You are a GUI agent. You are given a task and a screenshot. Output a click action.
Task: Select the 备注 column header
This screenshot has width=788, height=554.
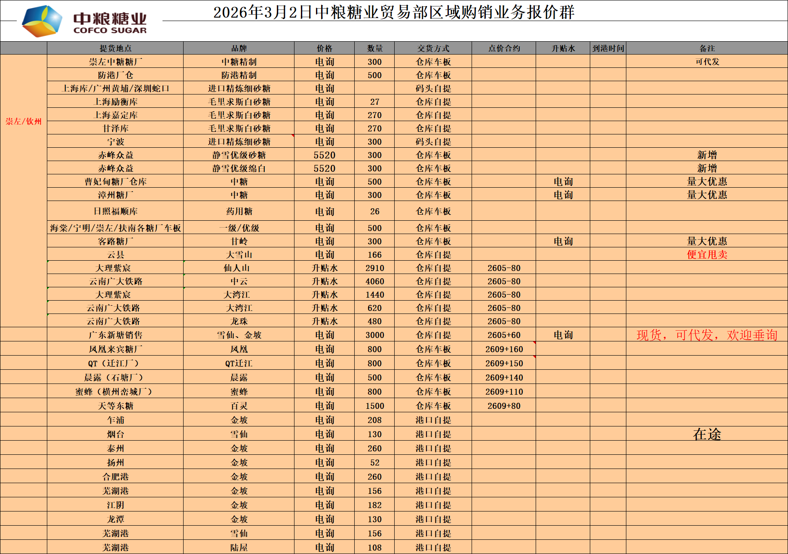pyautogui.click(x=707, y=48)
